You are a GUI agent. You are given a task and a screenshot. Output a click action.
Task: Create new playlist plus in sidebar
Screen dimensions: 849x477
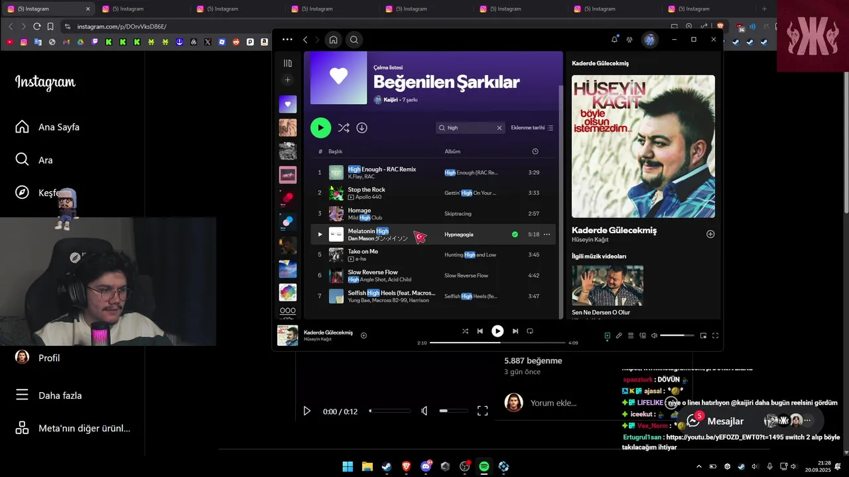click(x=288, y=80)
